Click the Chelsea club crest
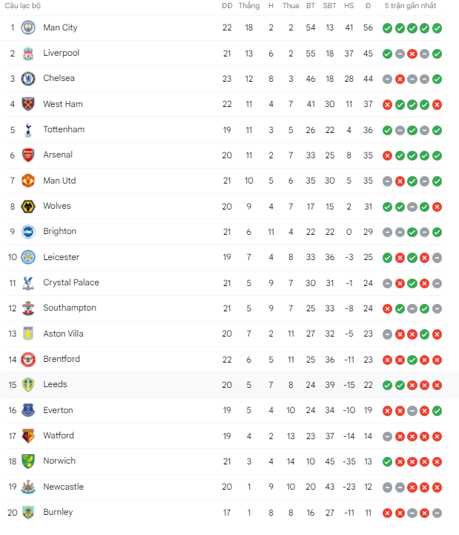Viewport: 459px width, 535px height. click(28, 79)
